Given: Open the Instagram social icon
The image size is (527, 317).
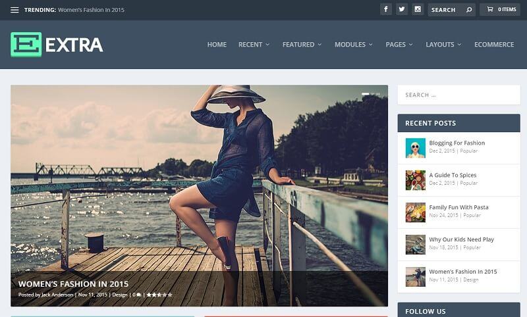Looking at the screenshot, I should [417, 9].
